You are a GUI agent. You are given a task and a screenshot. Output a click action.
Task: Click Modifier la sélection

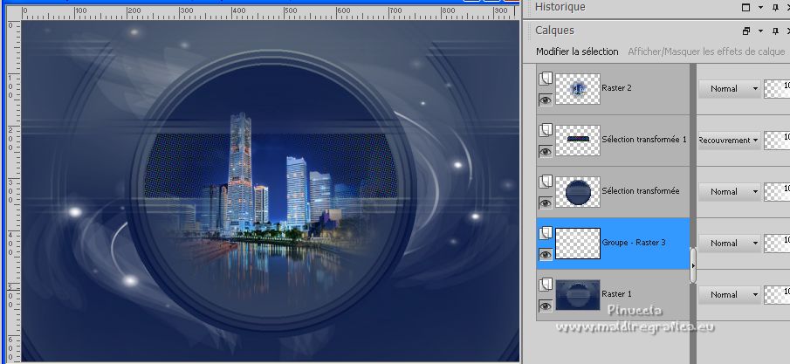tap(577, 52)
